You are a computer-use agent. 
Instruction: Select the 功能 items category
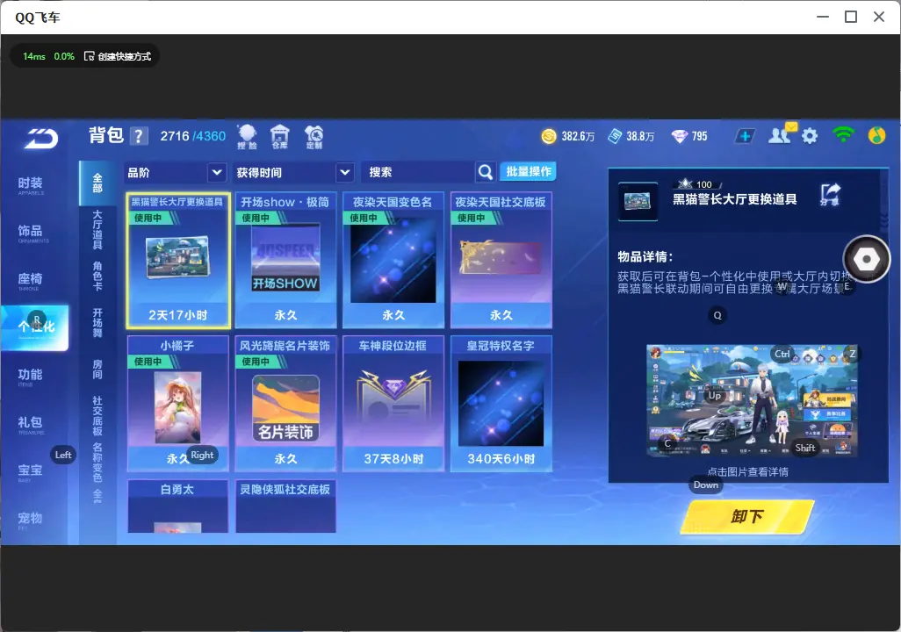(x=31, y=377)
